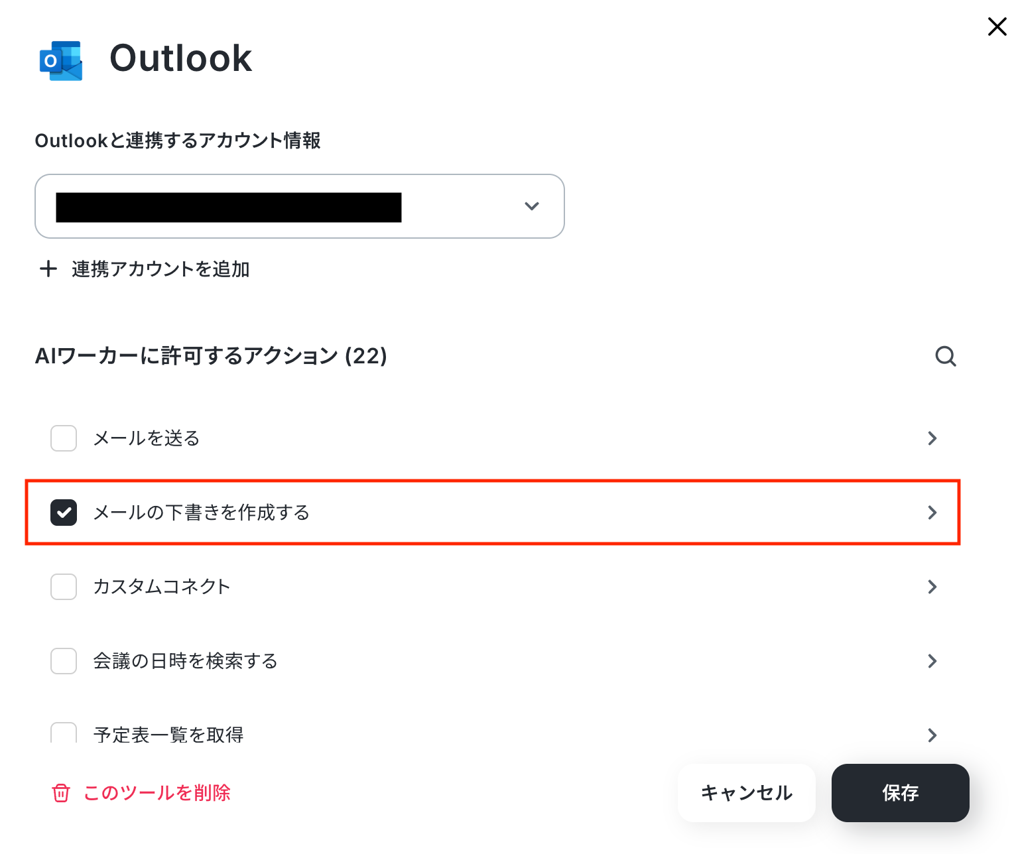This screenshot has width=1016, height=854.
Task: Expand the 会議の日時を検索する chevron
Action: click(932, 661)
